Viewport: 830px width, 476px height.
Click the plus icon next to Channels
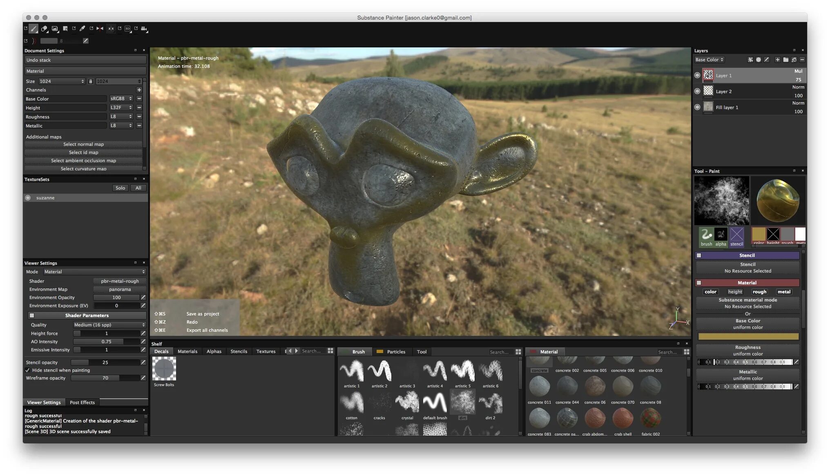(139, 90)
